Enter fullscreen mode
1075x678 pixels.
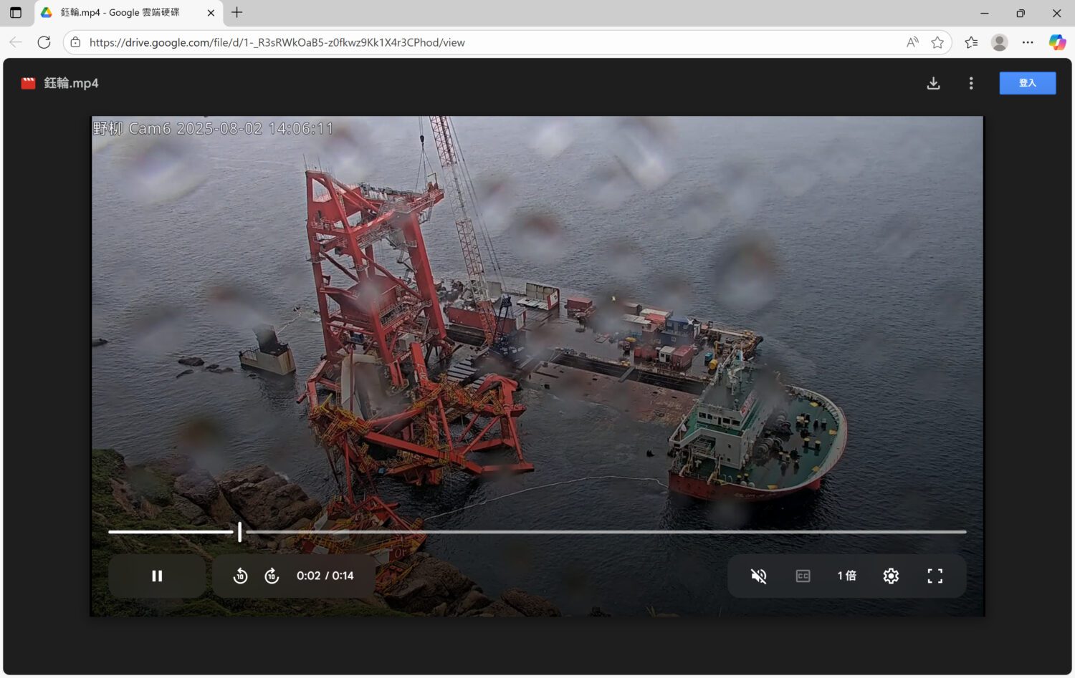(935, 576)
